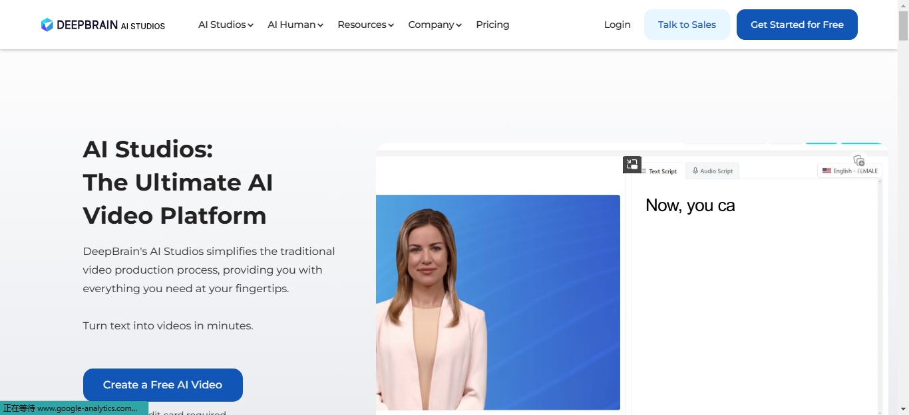The height and width of the screenshot is (415, 909).
Task: Click the Login link
Action: coord(617,25)
